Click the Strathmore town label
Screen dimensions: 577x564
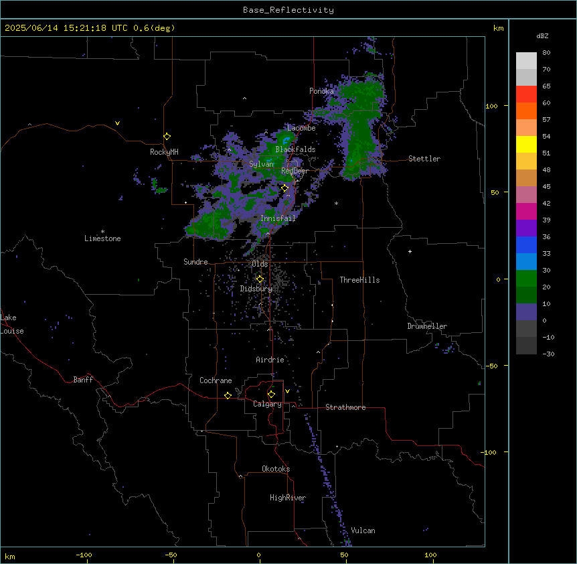point(345,407)
